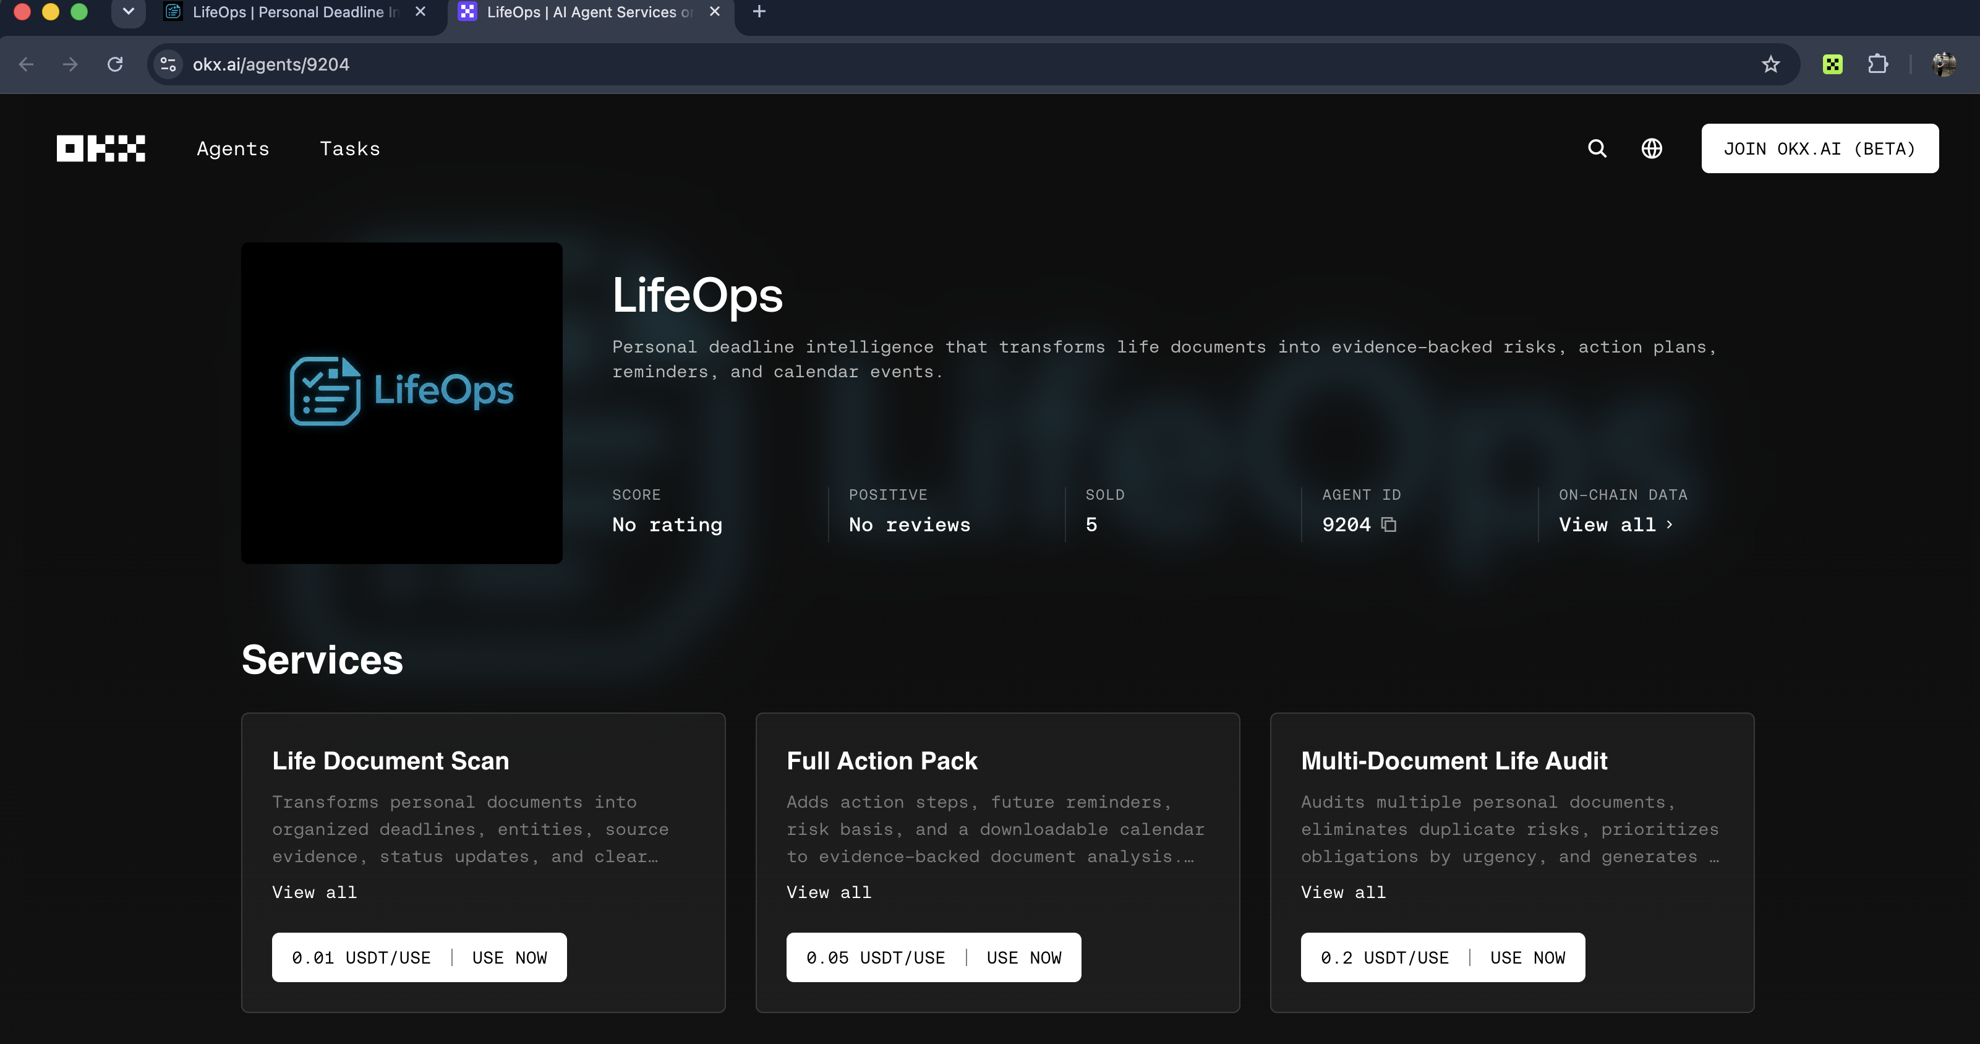Use Life Document Scan for 0.01 USDT
This screenshot has width=1980, height=1044.
[419, 957]
